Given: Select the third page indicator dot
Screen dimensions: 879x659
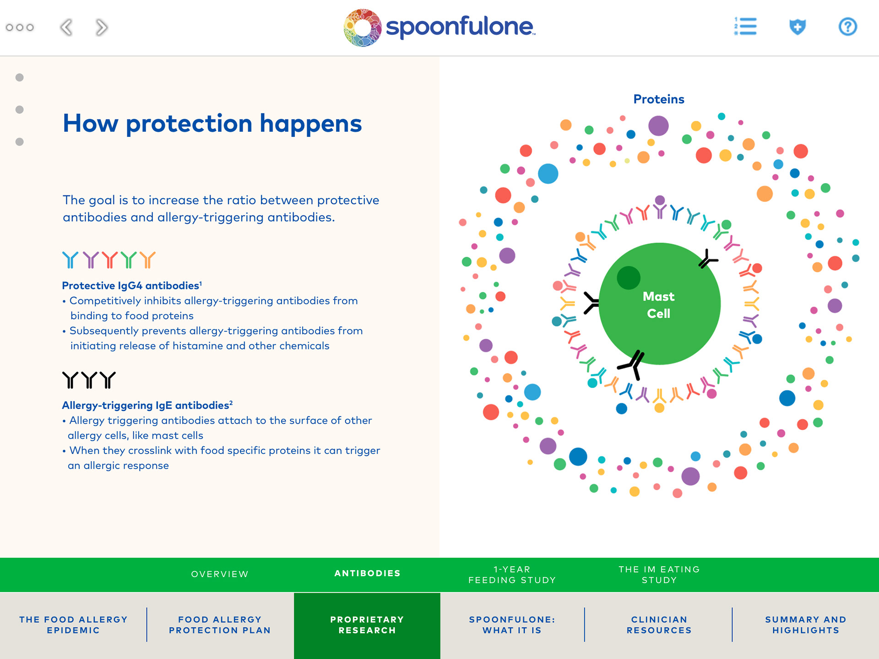Looking at the screenshot, I should coord(20,142).
